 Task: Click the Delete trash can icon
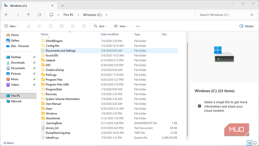click(x=84, y=26)
